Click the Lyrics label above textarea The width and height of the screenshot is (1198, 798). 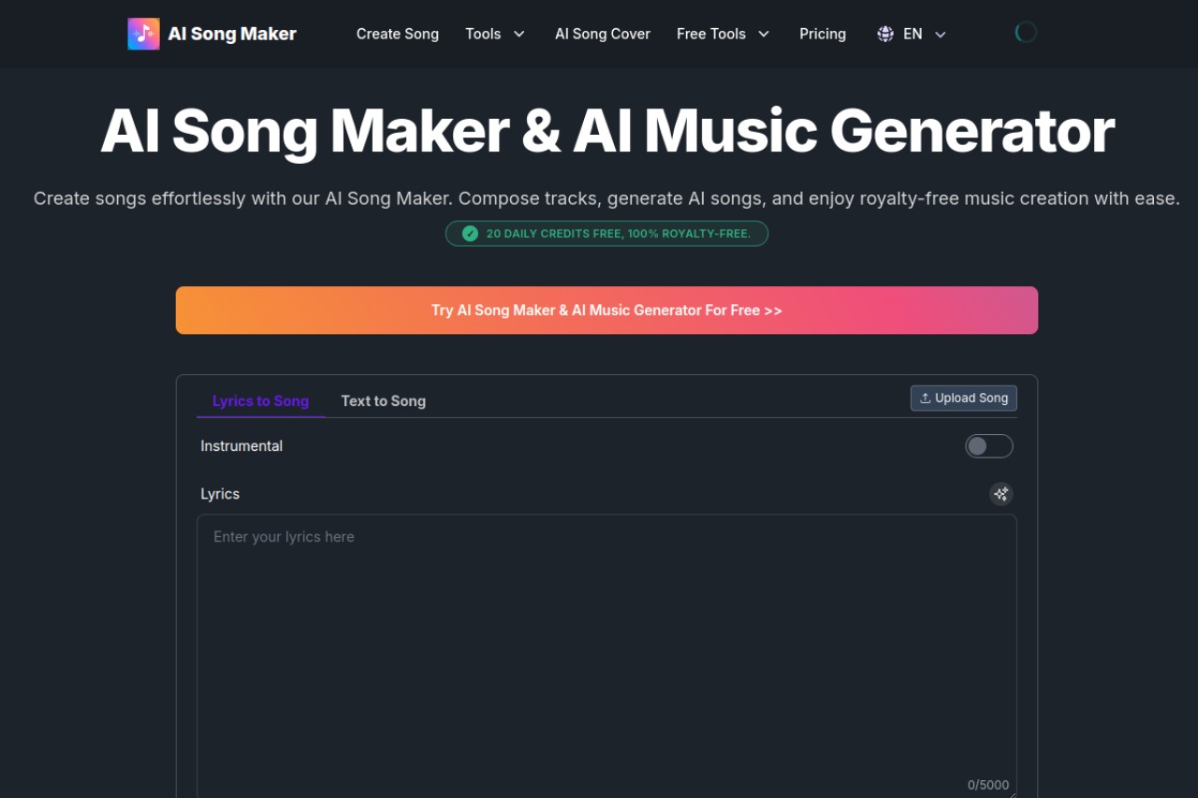(x=220, y=494)
